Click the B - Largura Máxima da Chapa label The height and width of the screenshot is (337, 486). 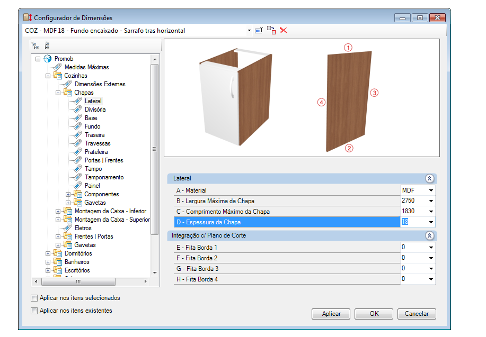point(215,201)
